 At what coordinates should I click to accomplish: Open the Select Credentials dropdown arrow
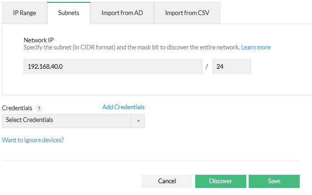tap(139, 121)
